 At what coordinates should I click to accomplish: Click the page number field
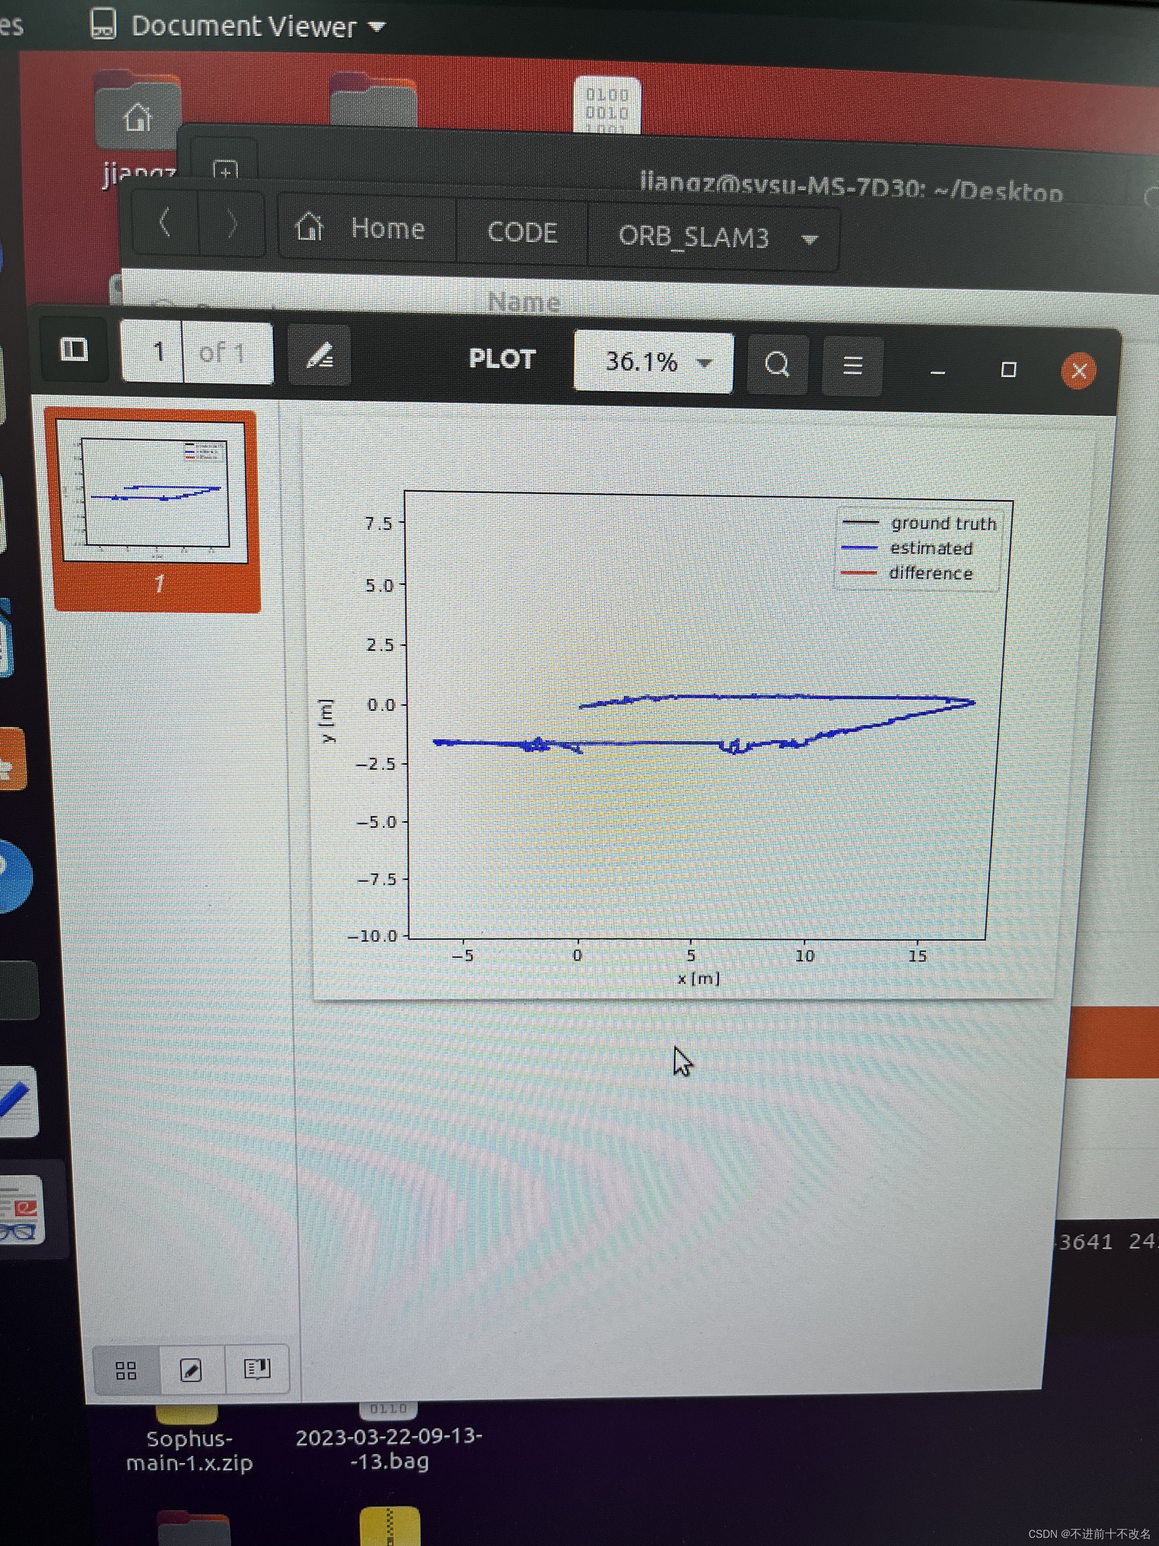159,351
